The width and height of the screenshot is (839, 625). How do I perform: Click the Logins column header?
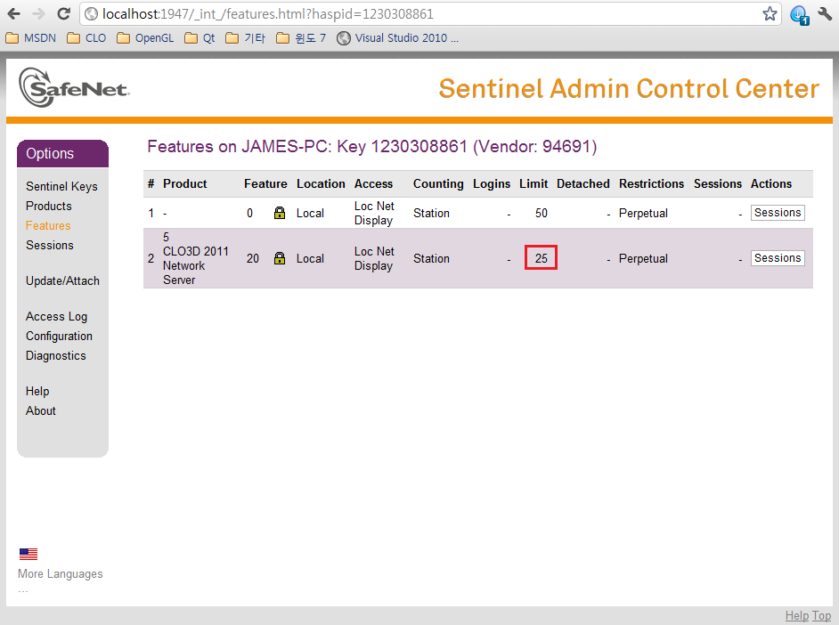492,184
